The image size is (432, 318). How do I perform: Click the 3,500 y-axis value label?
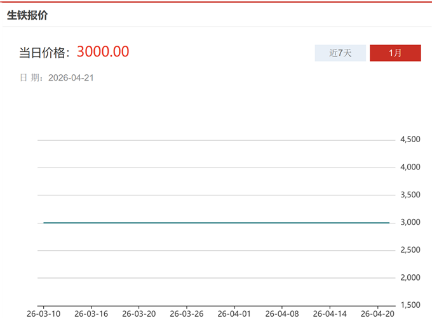410,195
